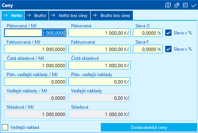Confirm with the checkmark icon in title bar

[194, 5]
